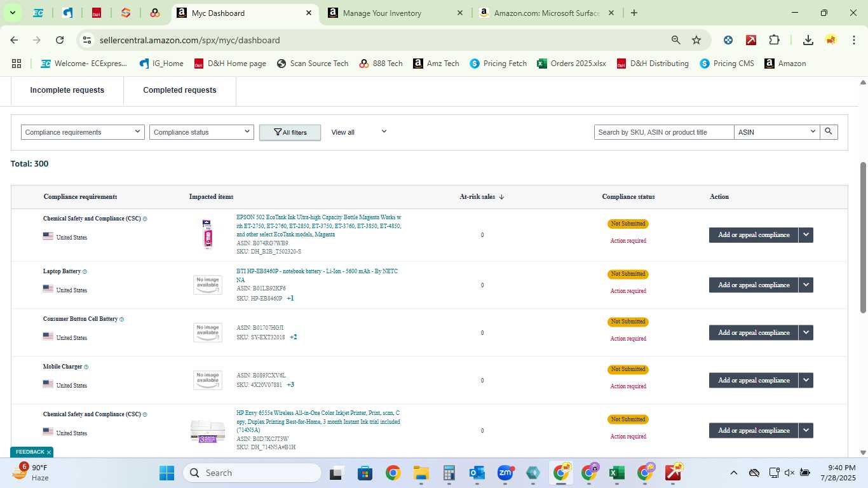Open Zoom app from taskbar

click(x=505, y=473)
